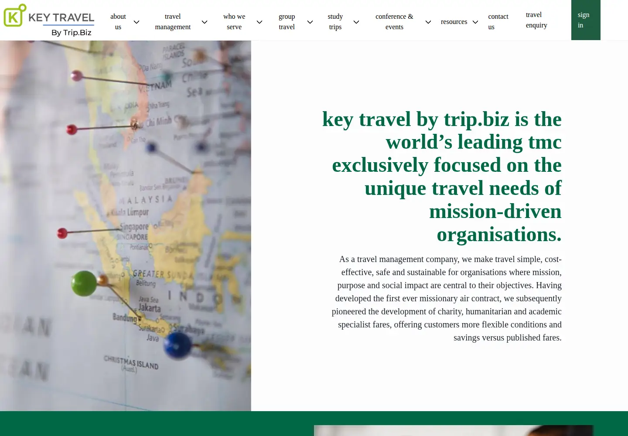Click the green sign in button

tap(586, 20)
